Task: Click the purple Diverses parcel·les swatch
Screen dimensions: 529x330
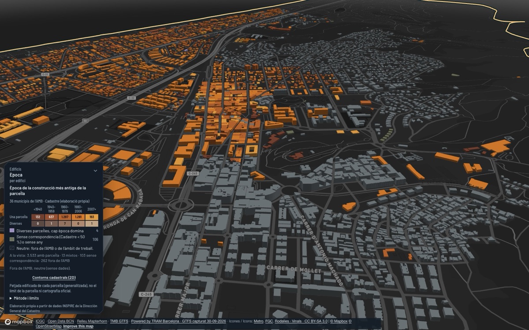Action: click(12, 231)
